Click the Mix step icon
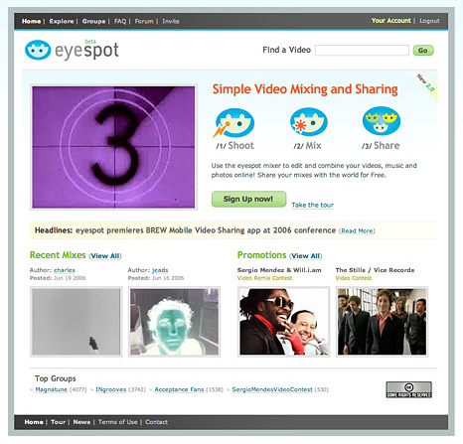 (x=309, y=121)
